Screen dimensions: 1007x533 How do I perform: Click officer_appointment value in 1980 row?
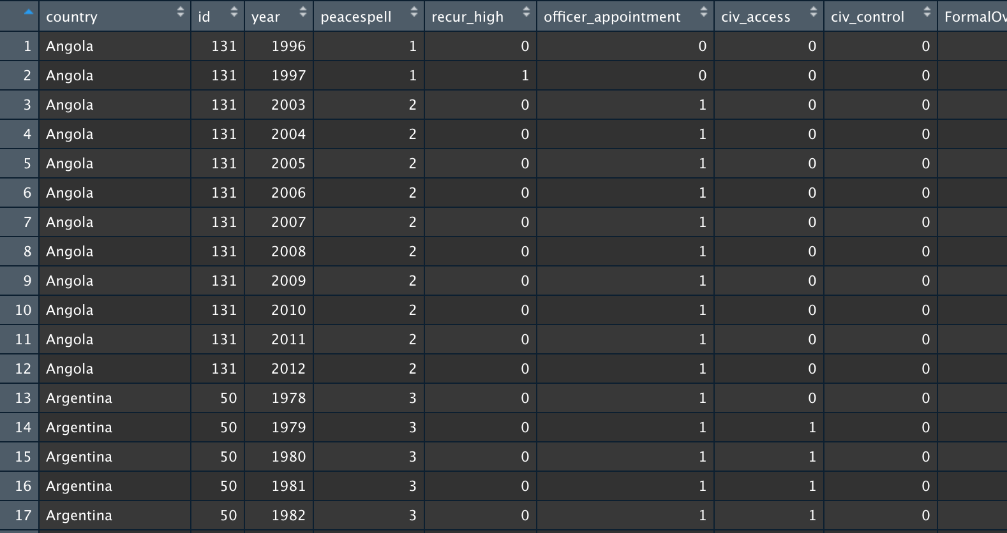pos(703,456)
